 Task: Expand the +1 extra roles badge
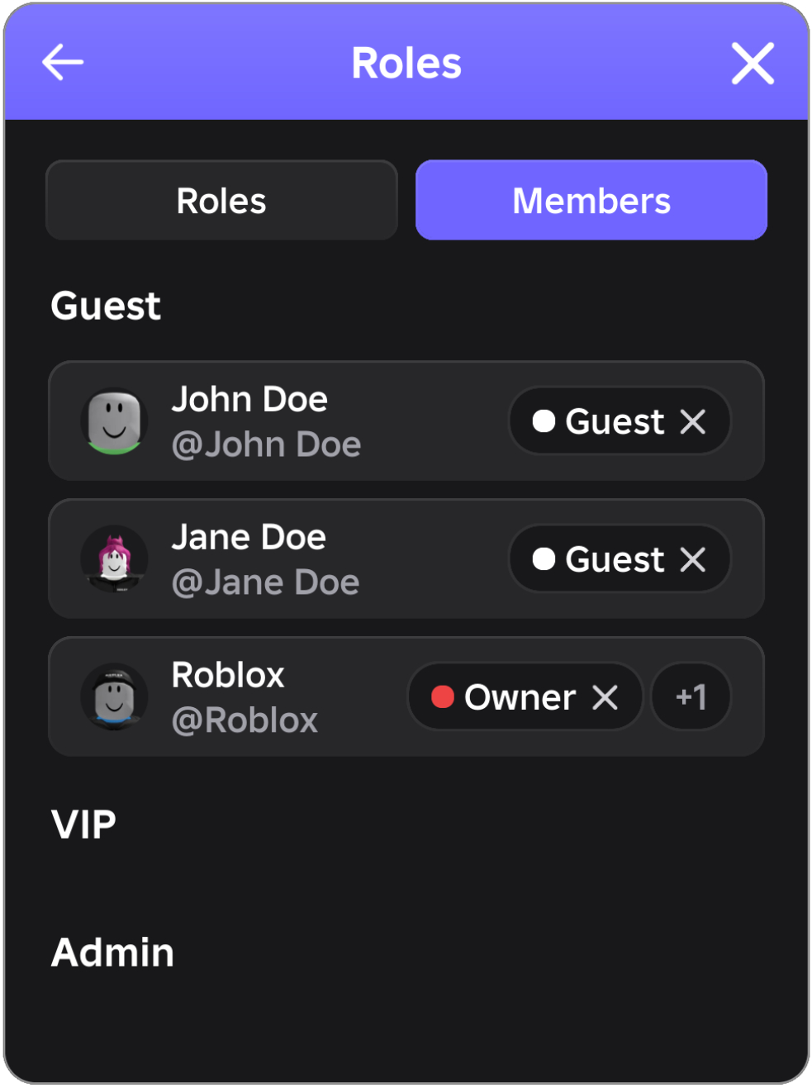point(691,697)
